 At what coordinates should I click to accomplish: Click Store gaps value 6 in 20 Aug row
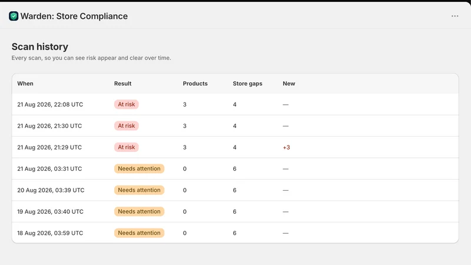coord(234,190)
